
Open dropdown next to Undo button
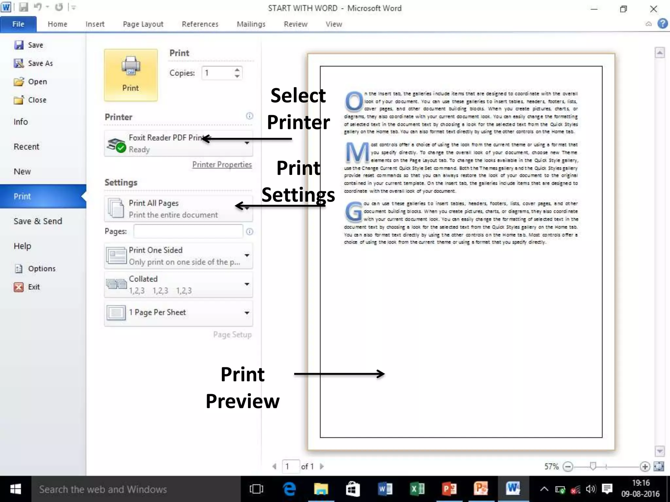pyautogui.click(x=47, y=7)
